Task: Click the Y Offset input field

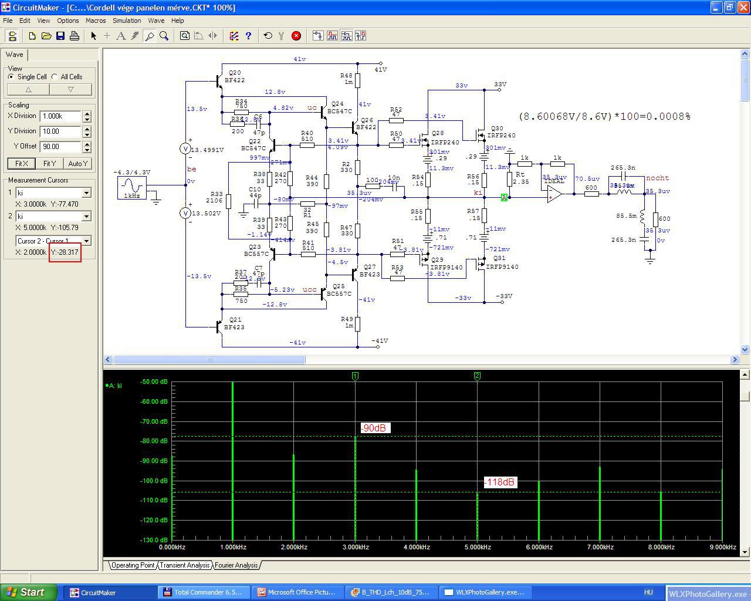Action: click(x=60, y=146)
